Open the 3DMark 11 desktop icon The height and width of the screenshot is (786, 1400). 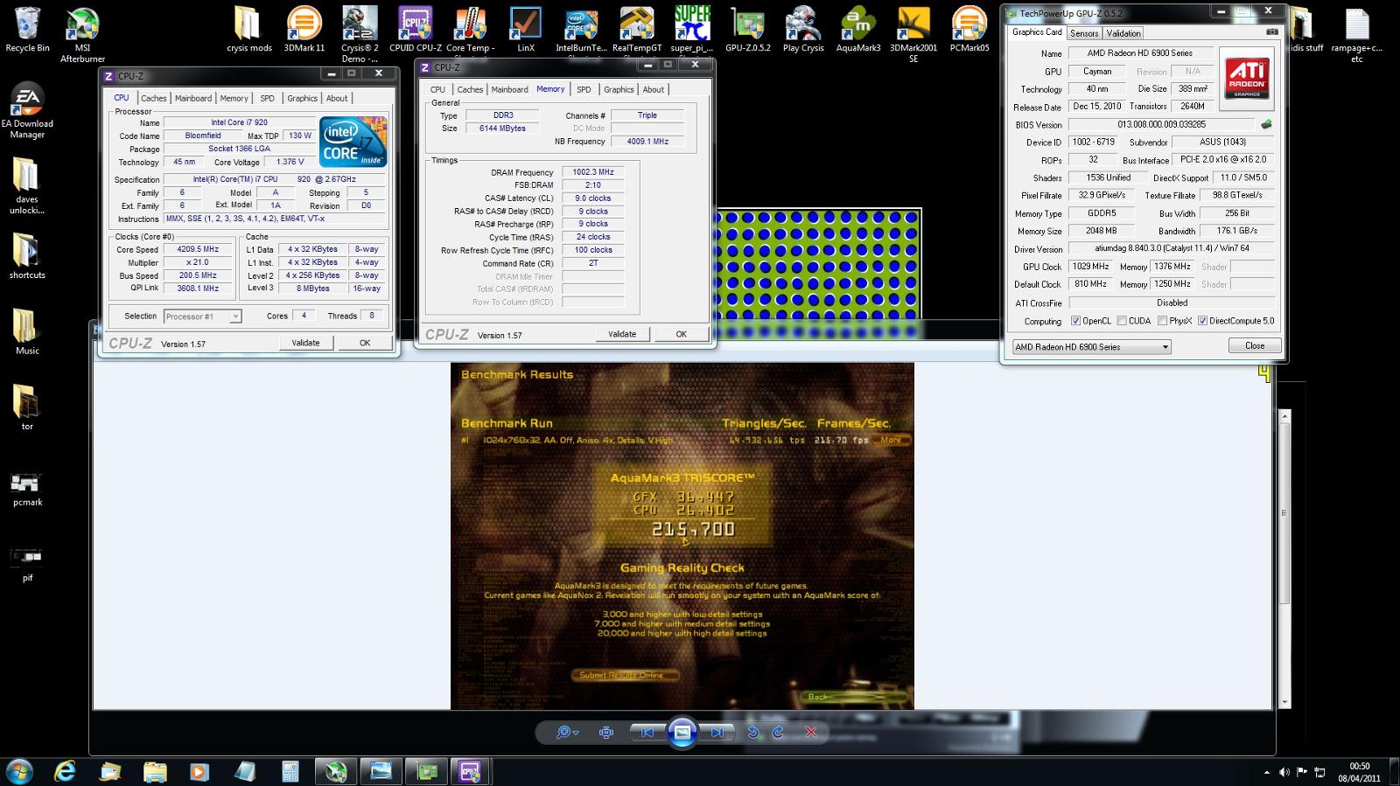304,29
